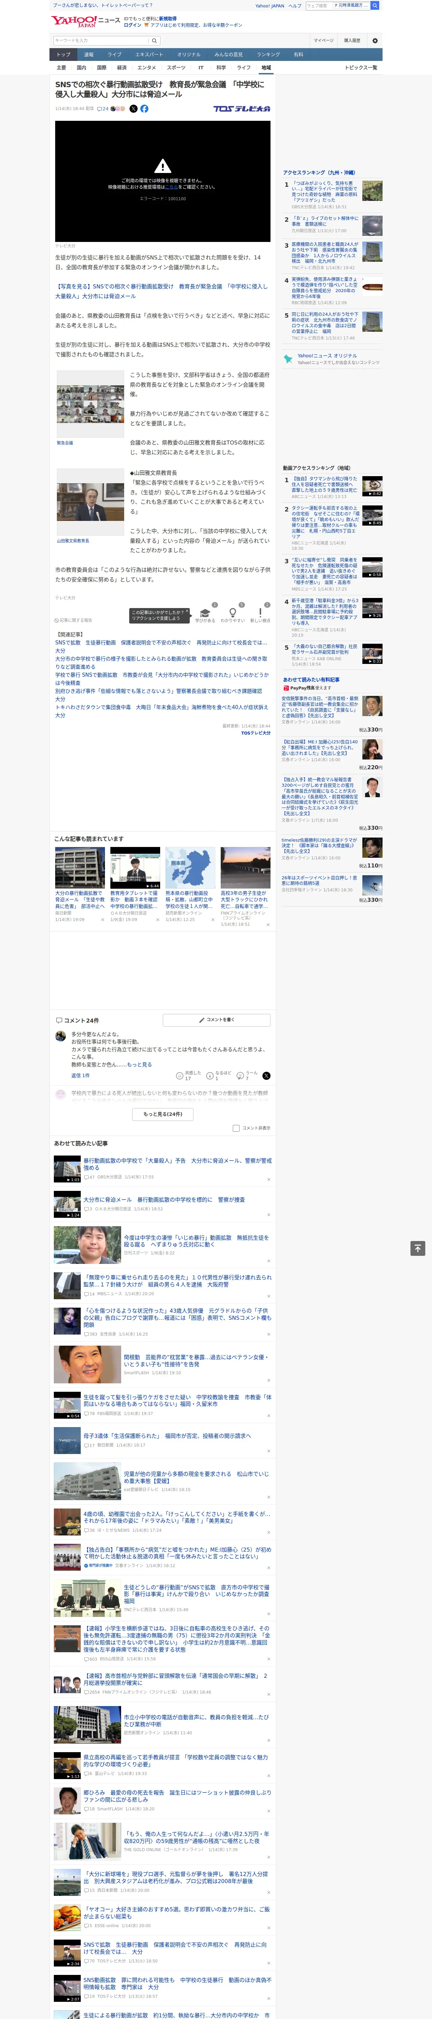
Task: Open recommended thumbnail with Kumamoto map
Action: click(x=190, y=867)
